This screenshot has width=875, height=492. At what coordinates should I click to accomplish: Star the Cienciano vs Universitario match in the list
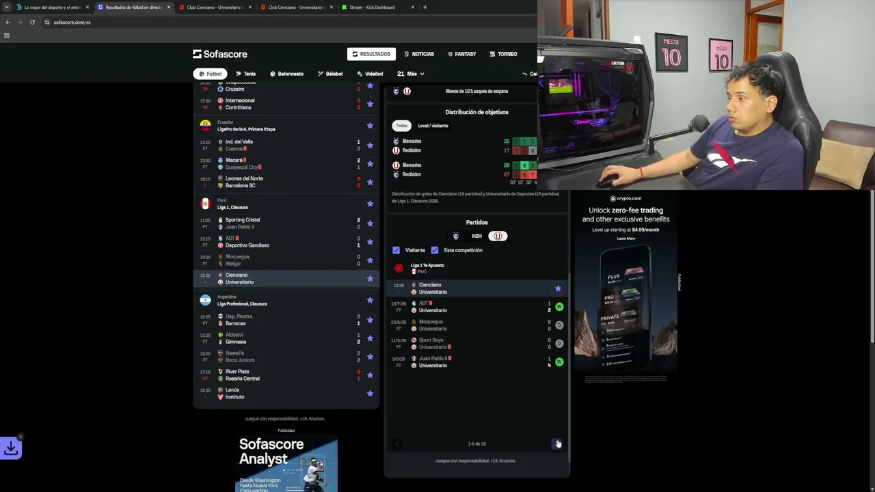[x=370, y=278]
